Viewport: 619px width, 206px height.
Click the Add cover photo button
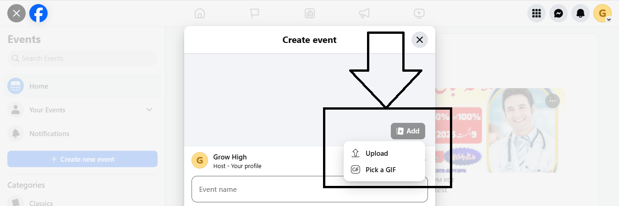[408, 131]
